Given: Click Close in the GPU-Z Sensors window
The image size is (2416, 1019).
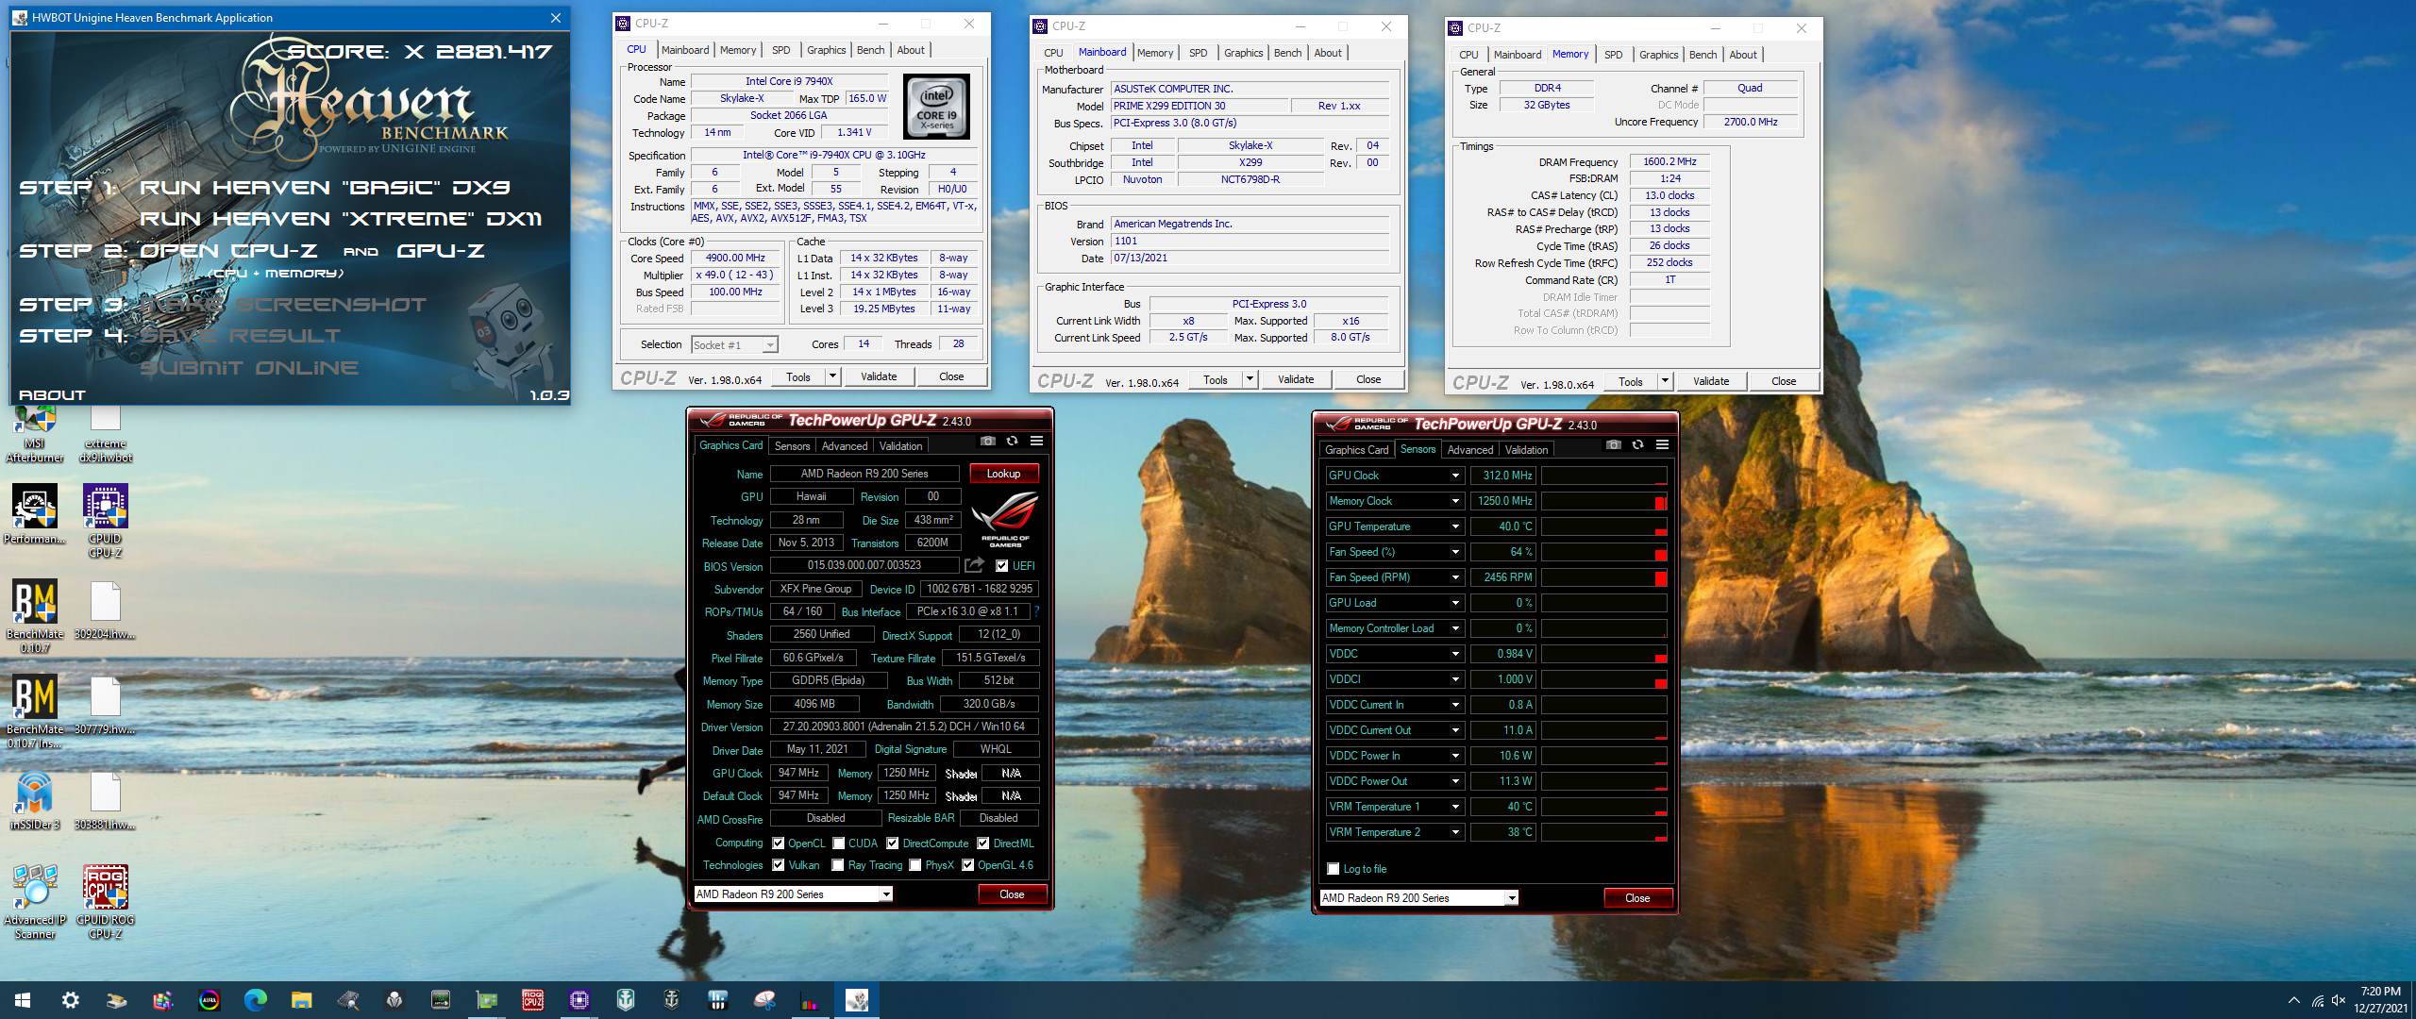Looking at the screenshot, I should tap(1637, 898).
